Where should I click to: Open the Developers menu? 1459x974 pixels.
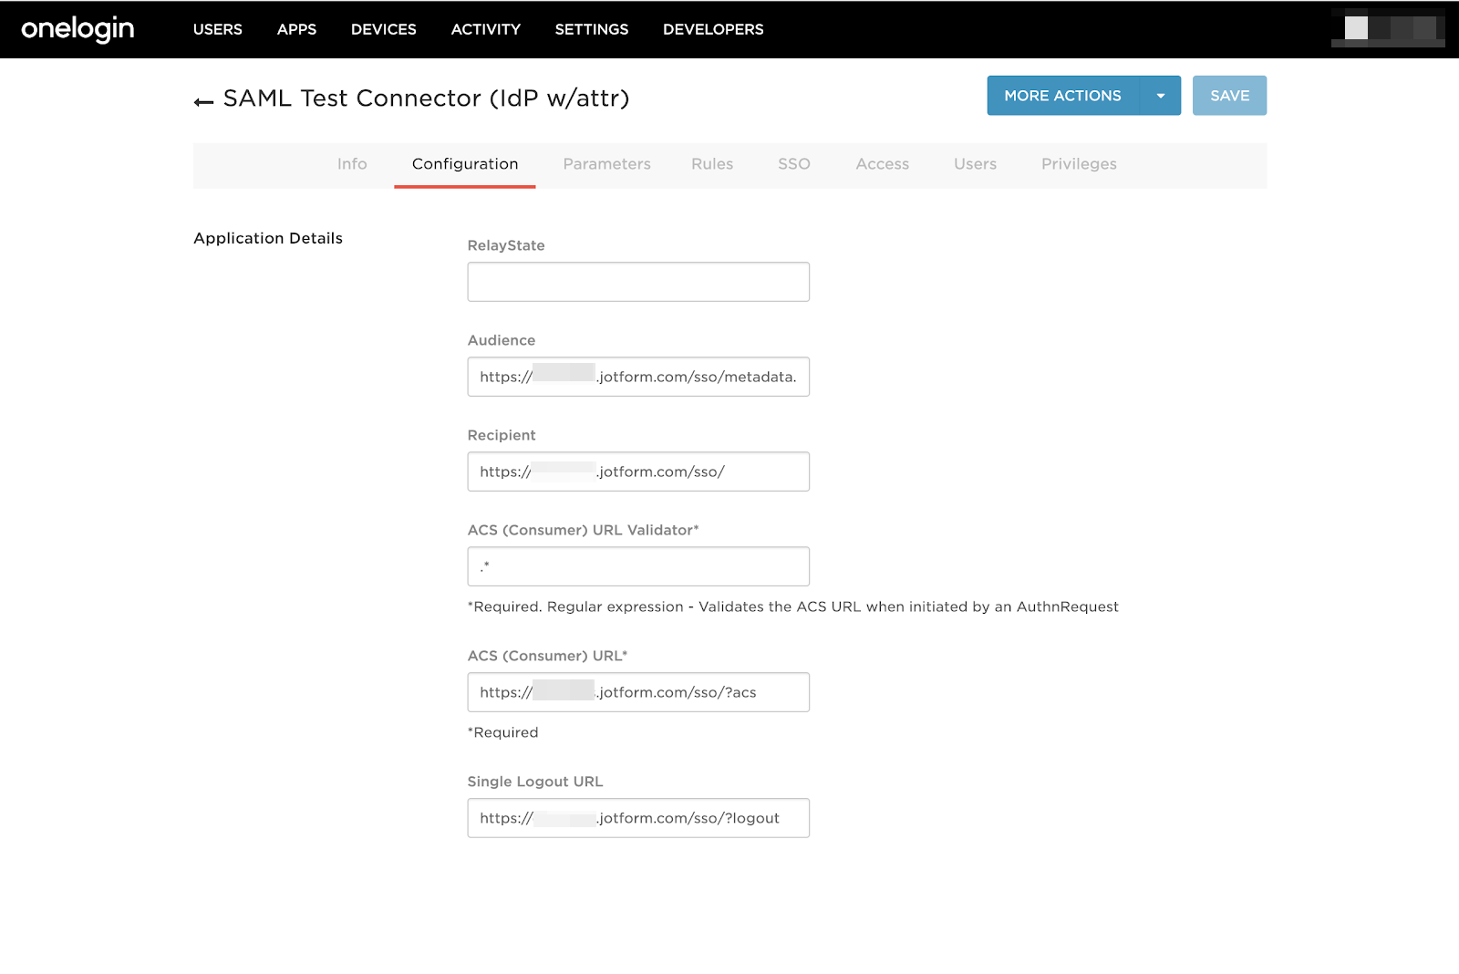tap(713, 29)
